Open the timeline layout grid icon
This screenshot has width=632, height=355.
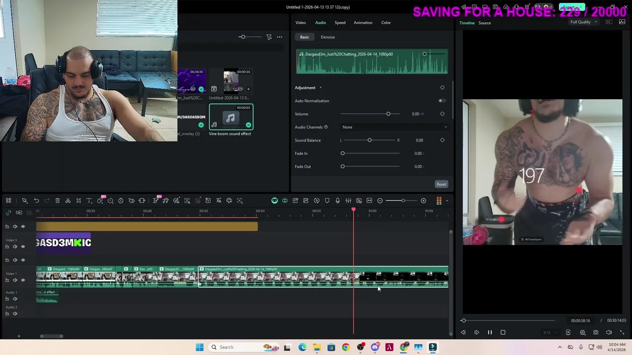click(8, 201)
